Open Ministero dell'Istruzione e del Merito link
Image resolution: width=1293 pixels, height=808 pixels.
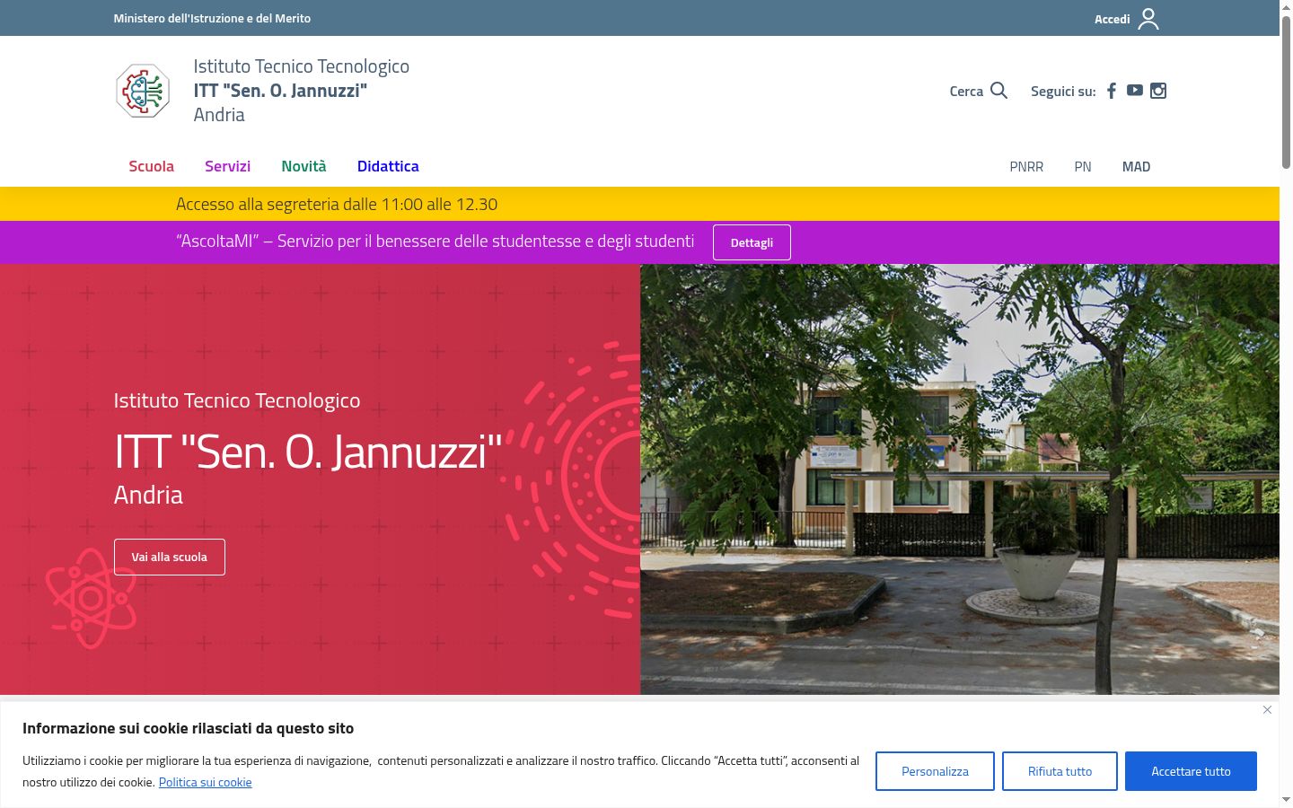pyautogui.click(x=212, y=18)
